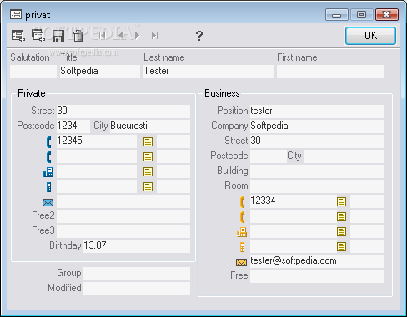Focus the business City field
The width and height of the screenshot is (407, 317).
[344, 156]
